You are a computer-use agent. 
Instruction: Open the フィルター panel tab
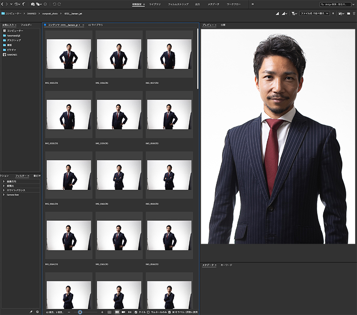(x=21, y=176)
